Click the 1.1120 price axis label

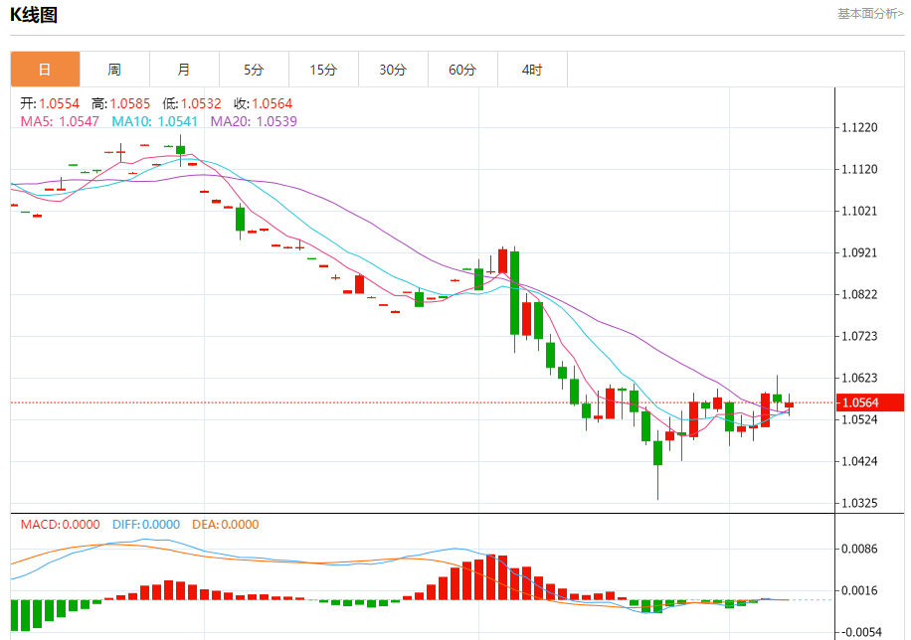tap(859, 170)
